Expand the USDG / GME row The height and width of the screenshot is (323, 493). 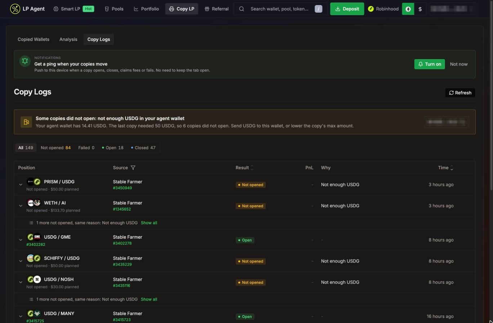[x=21, y=240]
